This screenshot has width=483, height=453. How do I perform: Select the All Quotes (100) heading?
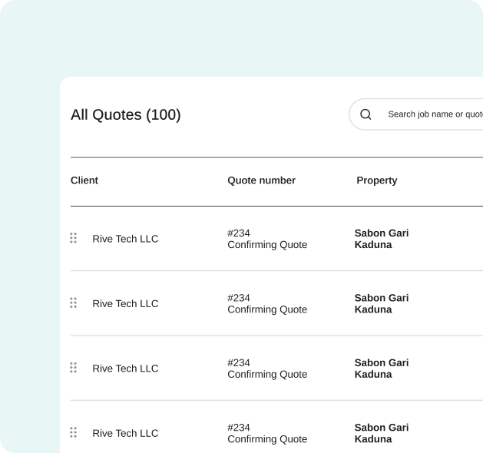pyautogui.click(x=126, y=115)
